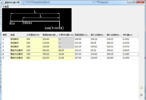Click the pencil edit icon at bottom right
Viewport: 146px width, 100px height.
click(141, 95)
